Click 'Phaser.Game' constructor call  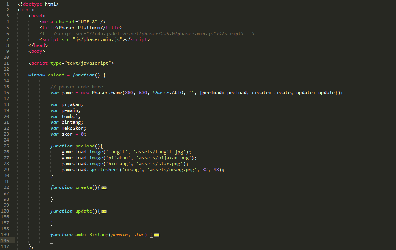pos(107,93)
